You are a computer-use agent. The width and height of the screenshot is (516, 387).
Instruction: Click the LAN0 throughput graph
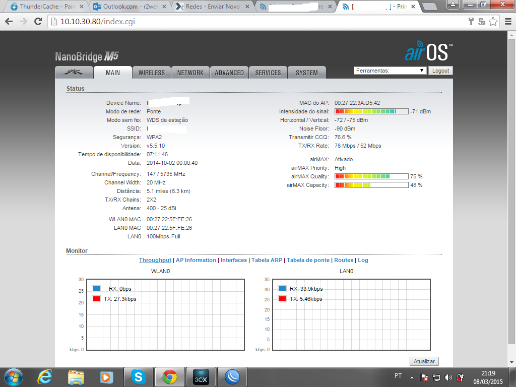point(351,314)
